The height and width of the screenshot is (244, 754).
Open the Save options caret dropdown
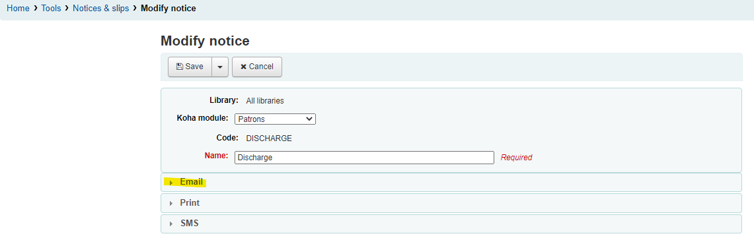pyautogui.click(x=220, y=67)
